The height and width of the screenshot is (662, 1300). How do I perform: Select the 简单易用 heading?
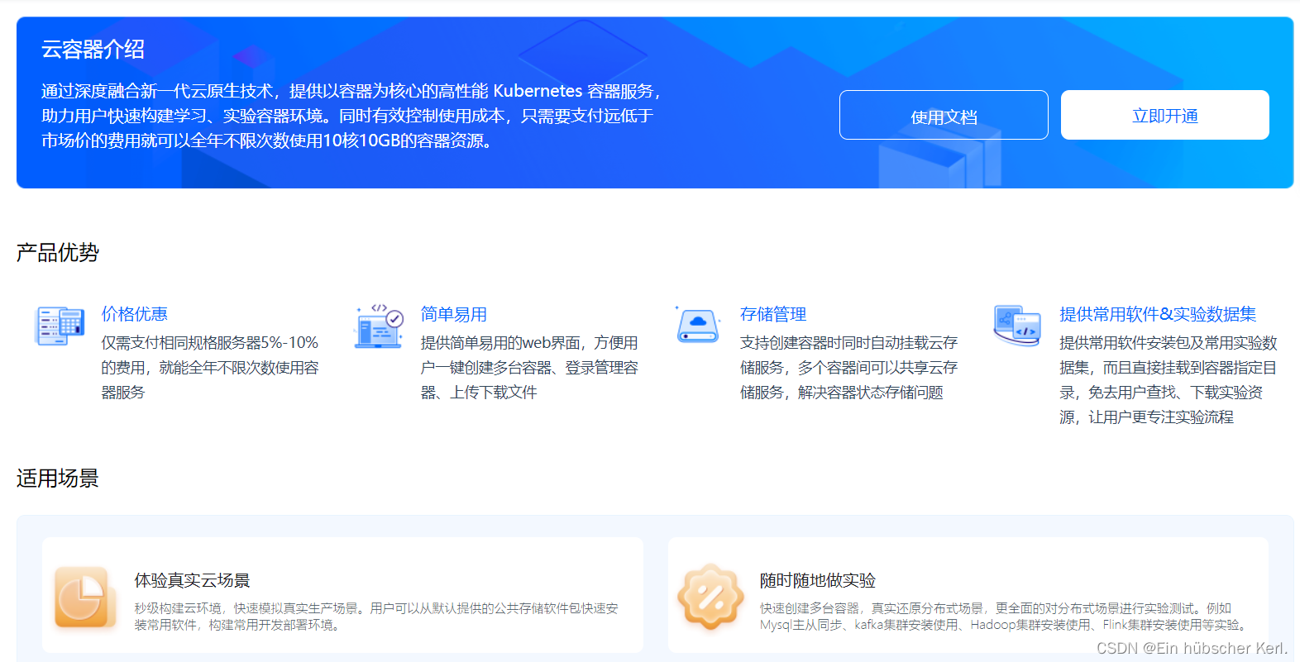pyautogui.click(x=453, y=314)
